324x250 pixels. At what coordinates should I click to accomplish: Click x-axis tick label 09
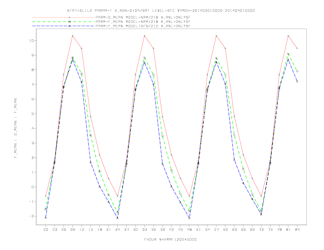point(73,230)
